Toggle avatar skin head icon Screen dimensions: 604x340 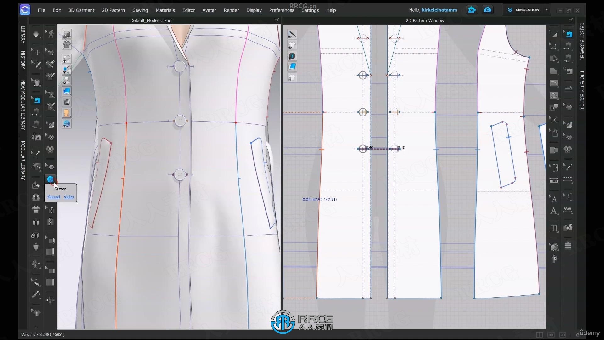click(x=66, y=113)
